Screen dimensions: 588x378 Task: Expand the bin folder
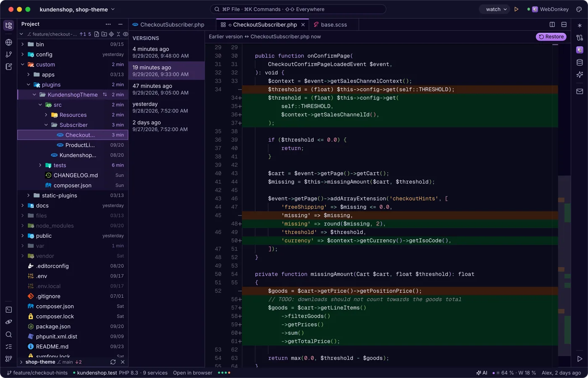pyautogui.click(x=23, y=44)
